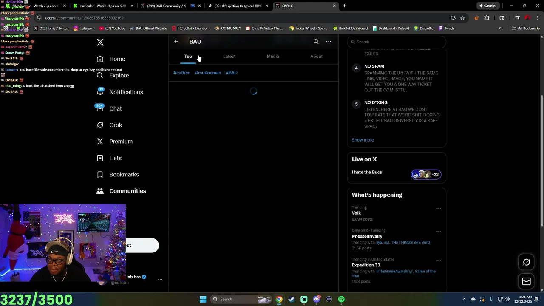Open the floating Messages envelope button
544x306 pixels.
[526, 281]
